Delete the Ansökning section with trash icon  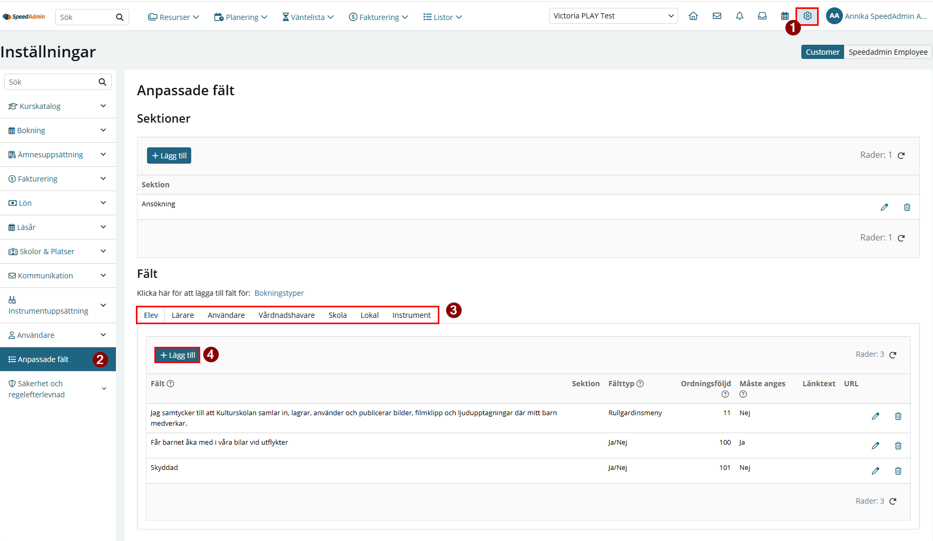point(907,207)
